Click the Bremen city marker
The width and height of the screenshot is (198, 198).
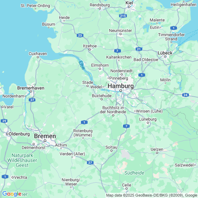[x=45, y=141]
